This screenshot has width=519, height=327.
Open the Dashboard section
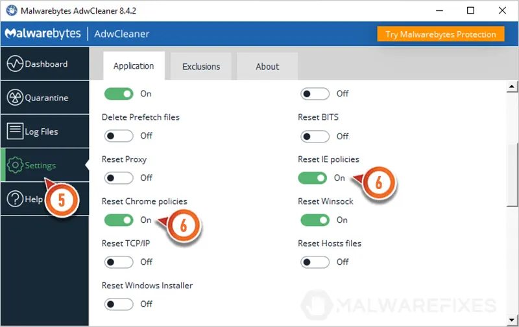point(45,63)
